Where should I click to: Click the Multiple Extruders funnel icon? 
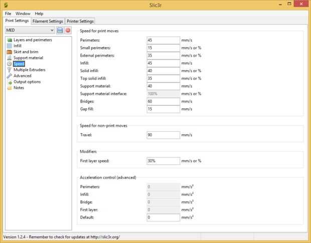[x=10, y=70]
